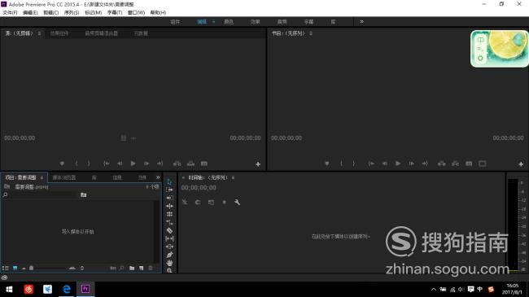Expand Project panel group tabs overflow
Image resolution: width=529 pixels, height=297 pixels.
[x=158, y=177]
